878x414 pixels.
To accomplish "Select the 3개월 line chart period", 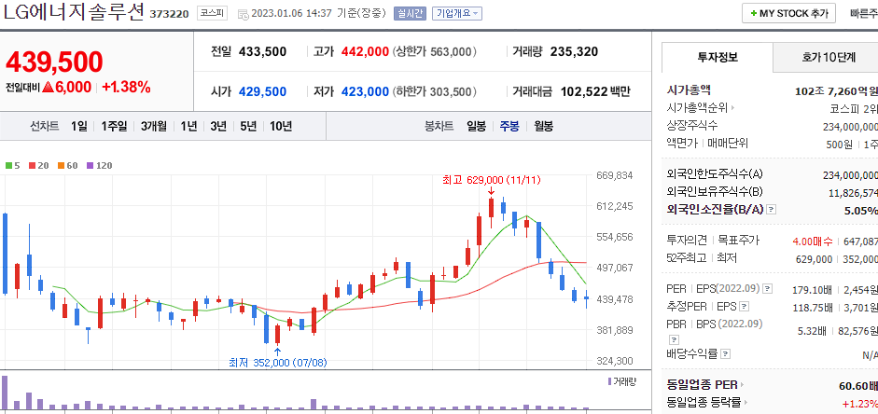I will [x=154, y=127].
